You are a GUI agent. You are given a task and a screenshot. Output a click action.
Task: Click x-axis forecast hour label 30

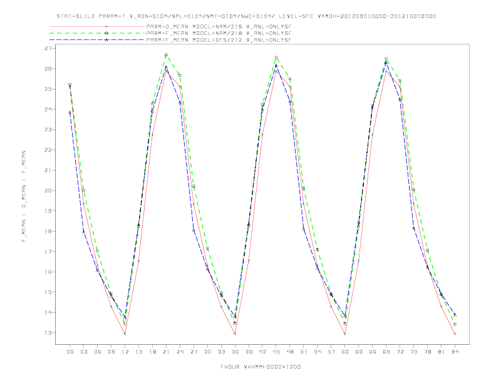pyautogui.click(x=207, y=352)
